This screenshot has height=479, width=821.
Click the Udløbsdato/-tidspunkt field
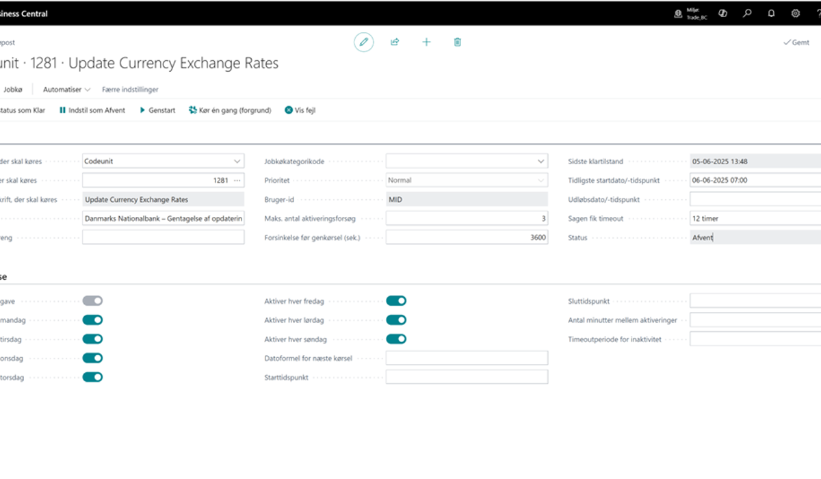tap(755, 200)
